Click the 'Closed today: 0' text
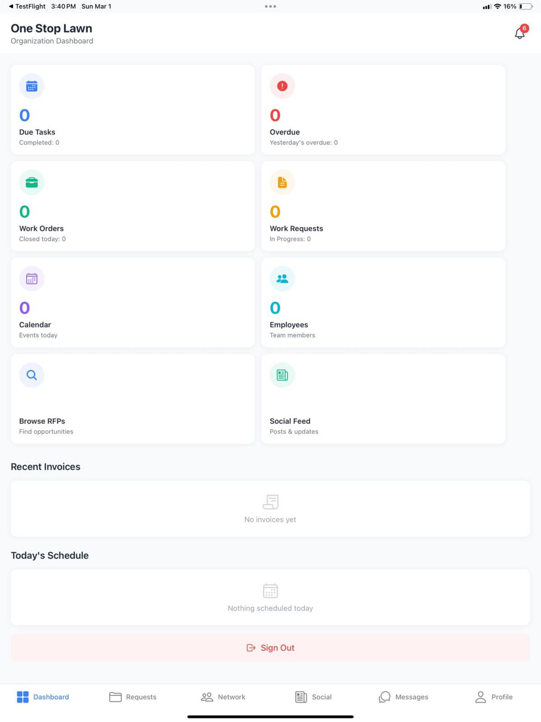This screenshot has height=722, width=541. [43, 239]
